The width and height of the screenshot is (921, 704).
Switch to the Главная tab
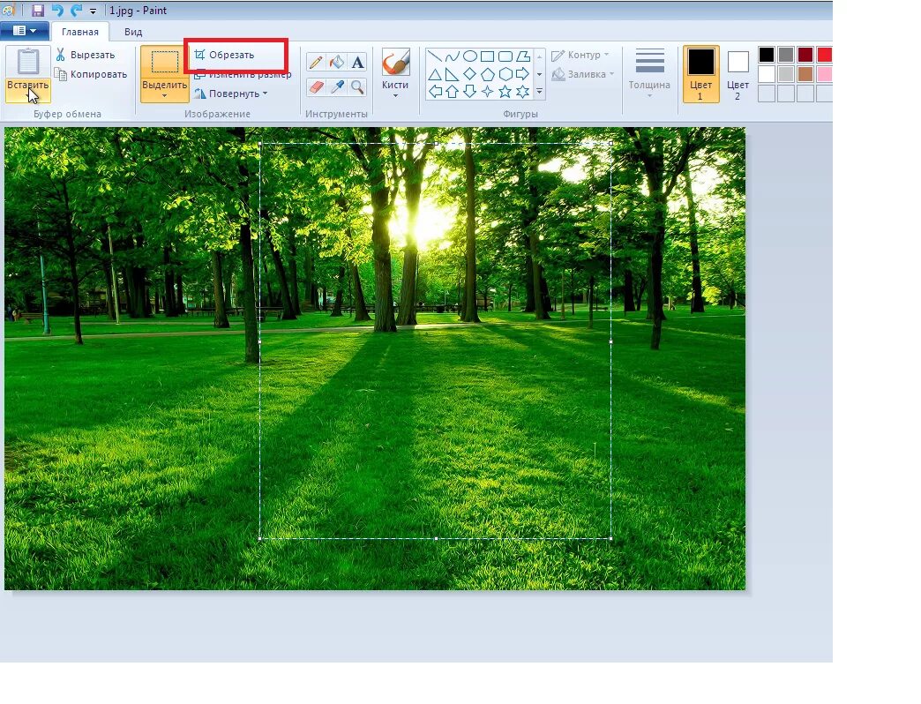(x=80, y=32)
